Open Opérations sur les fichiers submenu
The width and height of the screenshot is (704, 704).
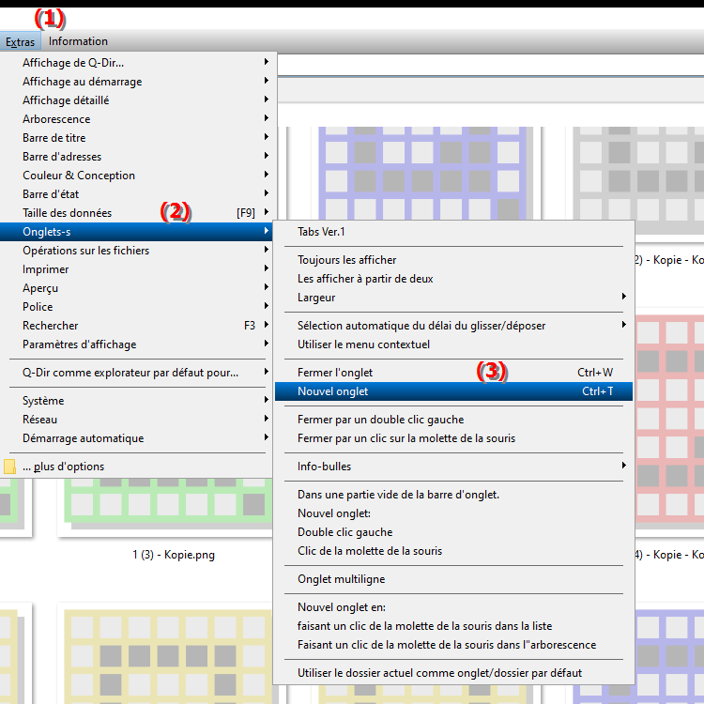138,251
